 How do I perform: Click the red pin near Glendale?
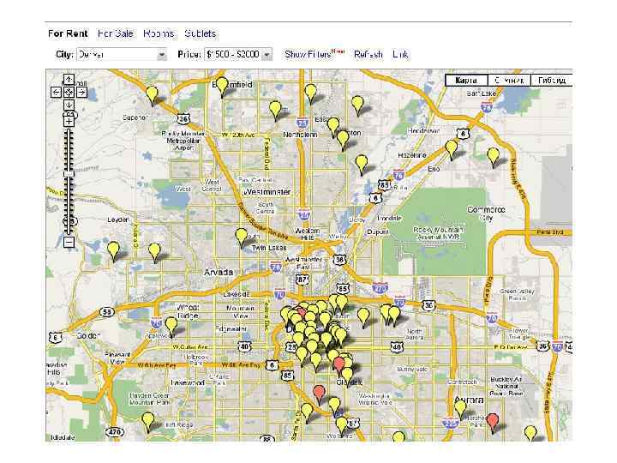point(338,366)
